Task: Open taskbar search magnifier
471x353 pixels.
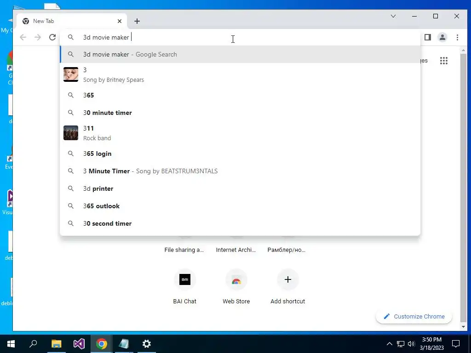Action: click(x=33, y=344)
